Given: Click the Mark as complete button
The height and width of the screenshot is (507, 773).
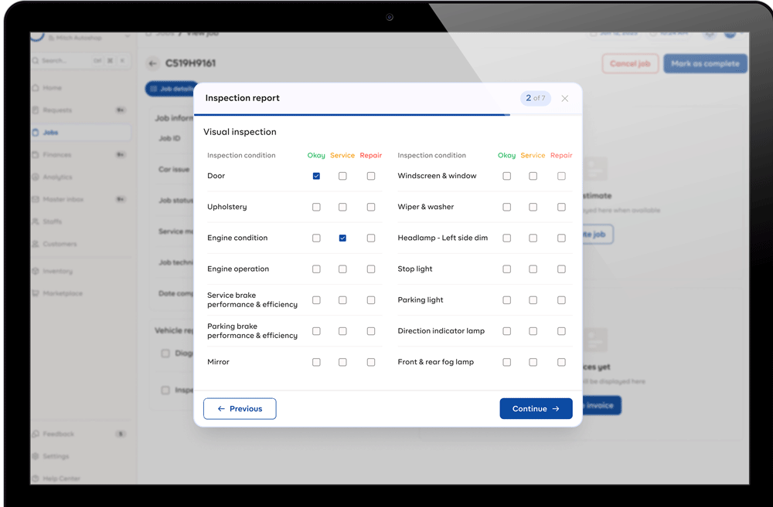Looking at the screenshot, I should tap(705, 64).
